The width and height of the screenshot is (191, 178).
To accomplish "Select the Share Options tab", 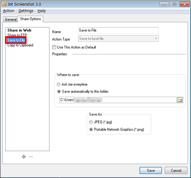I will pyautogui.click(x=30, y=19).
